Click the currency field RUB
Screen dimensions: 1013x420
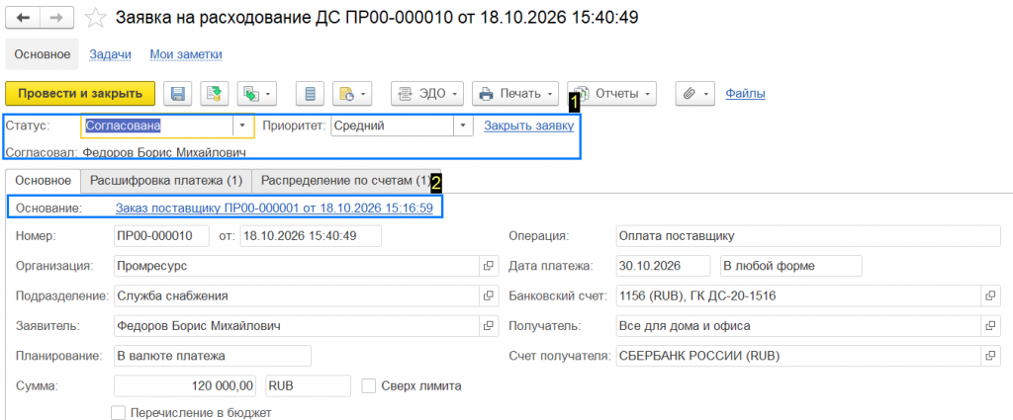pyautogui.click(x=309, y=385)
